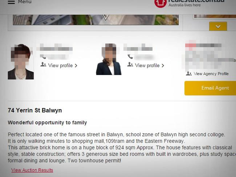Open second agent's View profile link
This screenshot has width=236, height=177.
pos(147,65)
